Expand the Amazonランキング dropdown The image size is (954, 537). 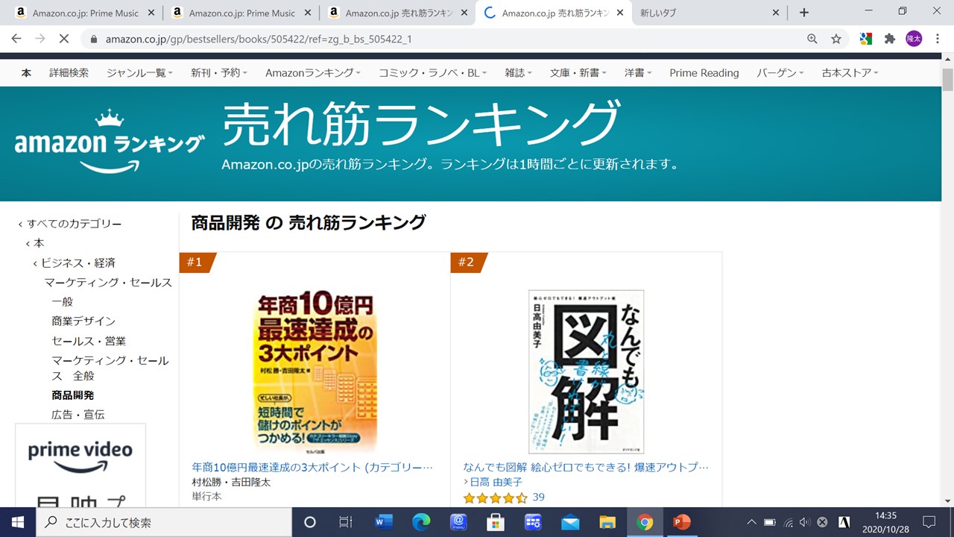pyautogui.click(x=313, y=72)
